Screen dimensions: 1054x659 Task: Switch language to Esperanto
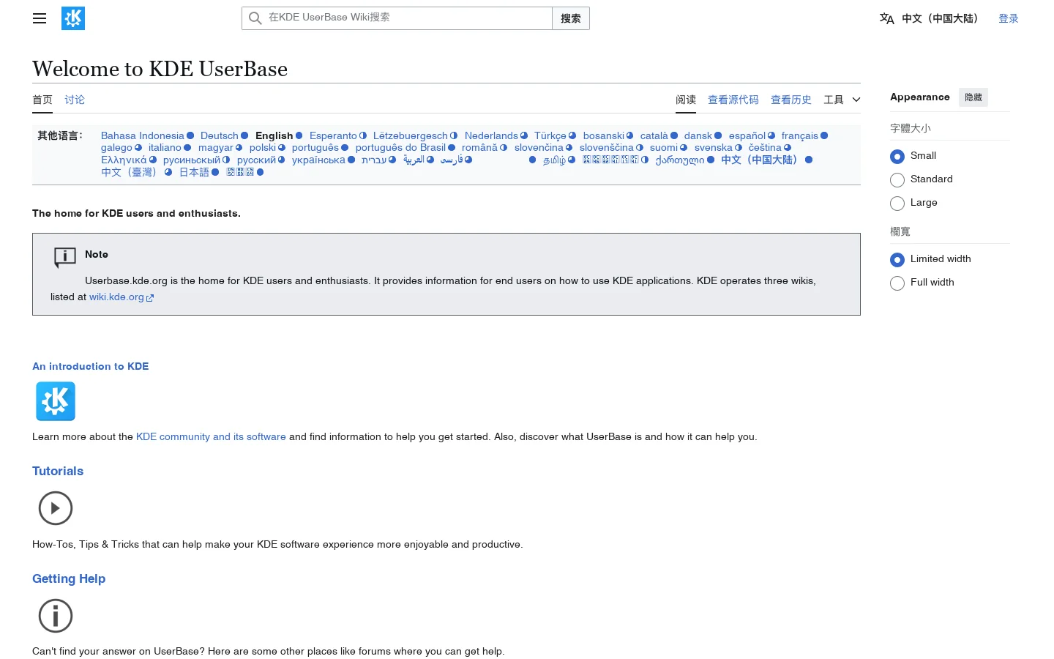coord(333,135)
